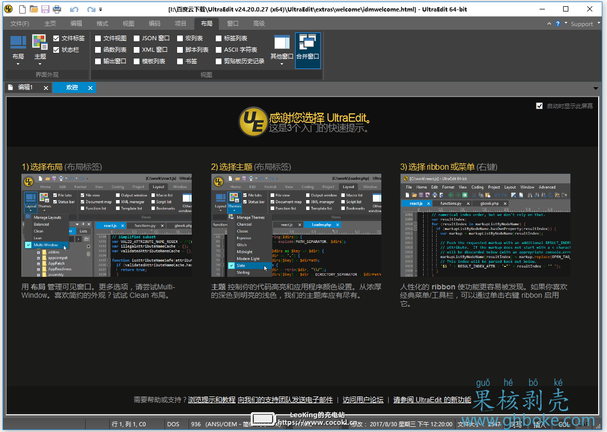Enable 标签列表 checkbox
The height and width of the screenshot is (432, 607).
(219, 38)
